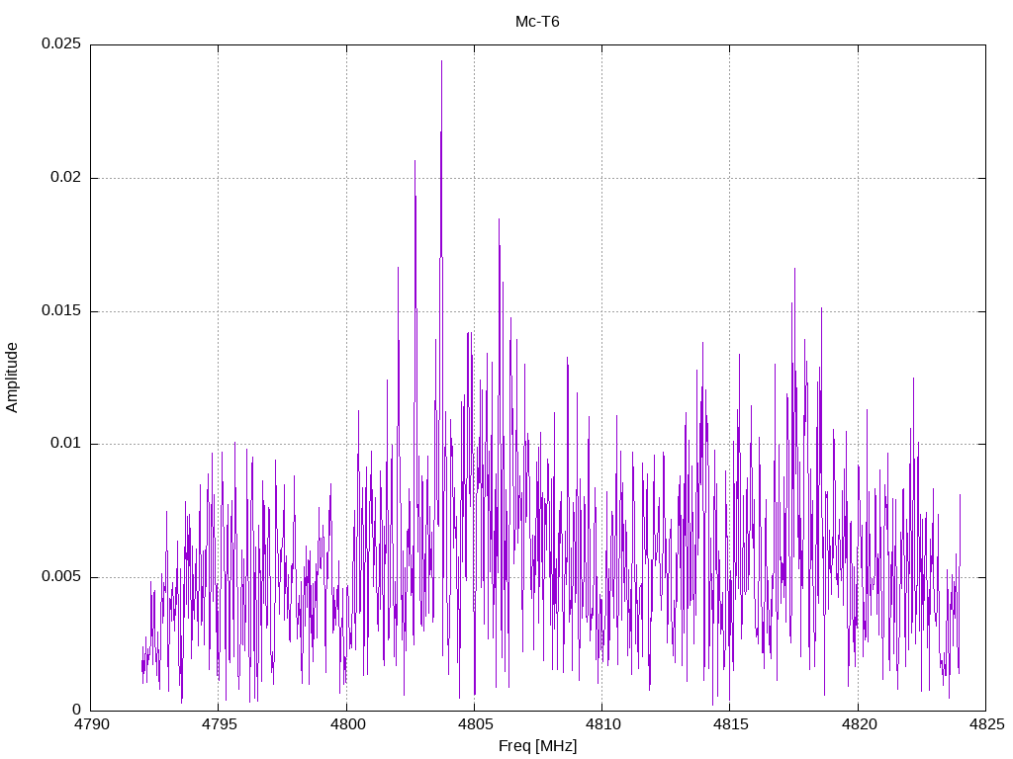Click the 0 y-axis tick value

77,710
